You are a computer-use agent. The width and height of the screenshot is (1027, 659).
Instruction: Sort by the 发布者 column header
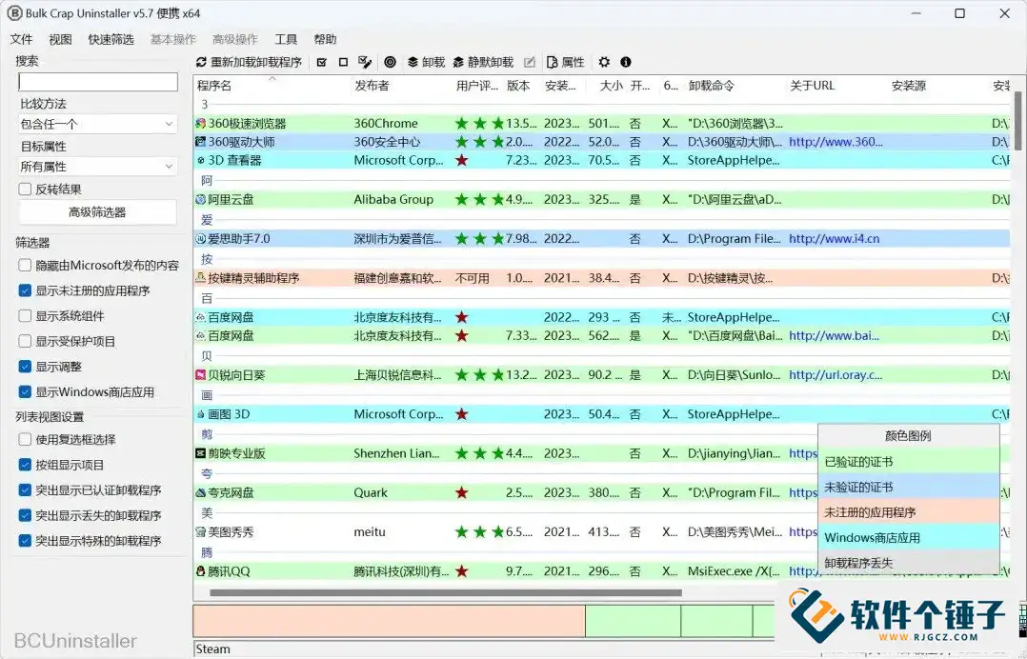point(402,86)
